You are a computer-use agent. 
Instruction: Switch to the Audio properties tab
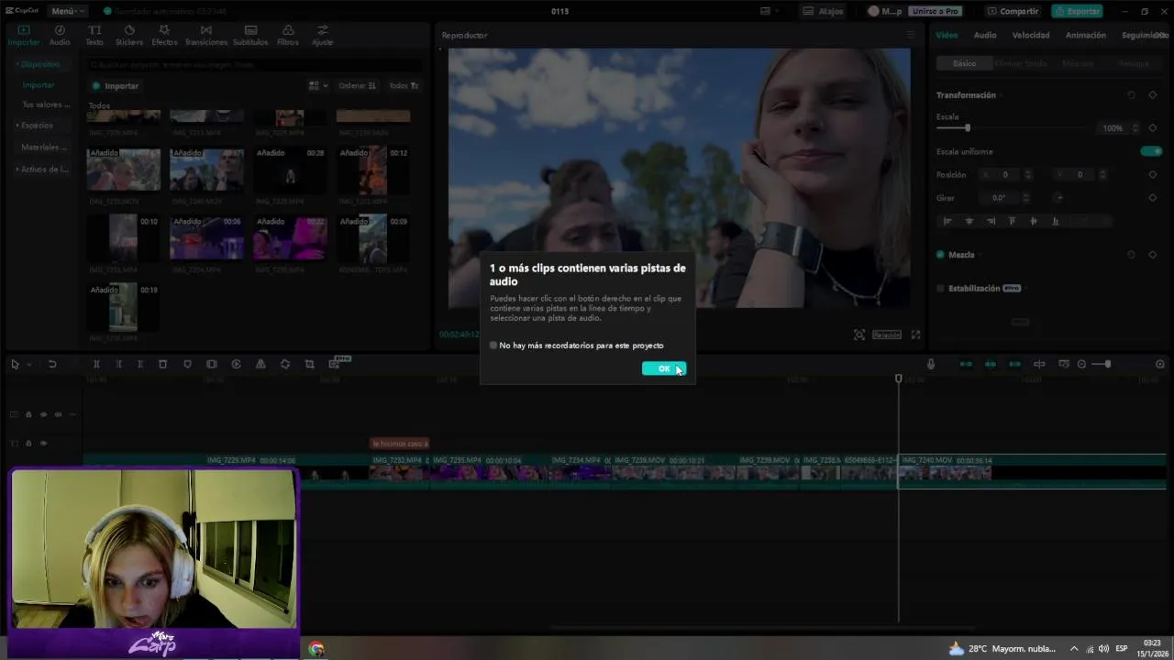(x=985, y=35)
